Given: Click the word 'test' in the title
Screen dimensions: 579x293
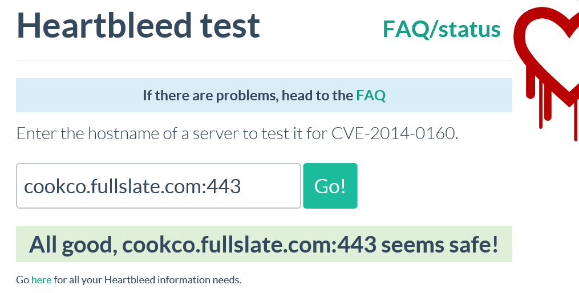Looking at the screenshot, I should [230, 26].
